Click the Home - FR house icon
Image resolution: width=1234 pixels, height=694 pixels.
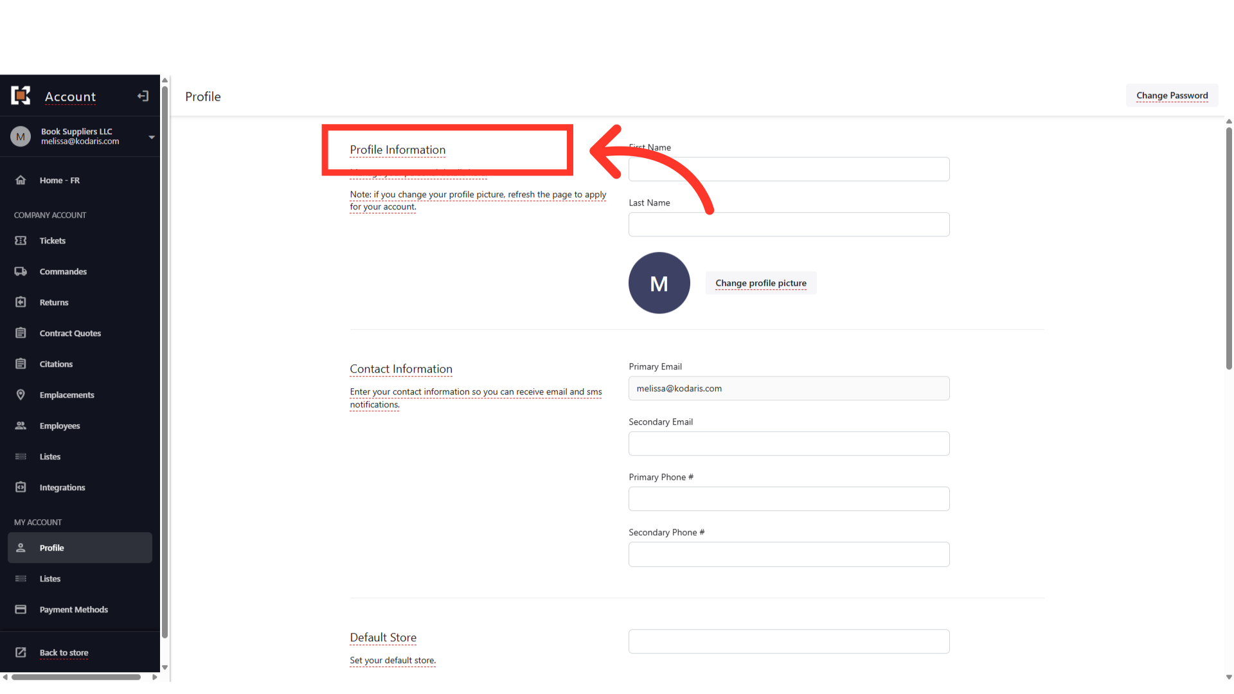point(21,180)
